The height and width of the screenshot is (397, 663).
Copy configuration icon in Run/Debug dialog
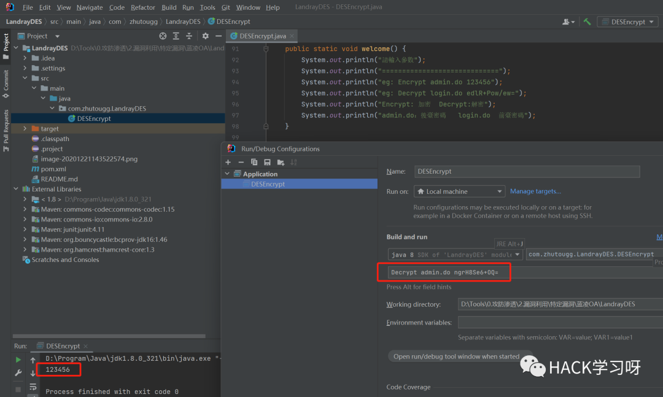[254, 162]
